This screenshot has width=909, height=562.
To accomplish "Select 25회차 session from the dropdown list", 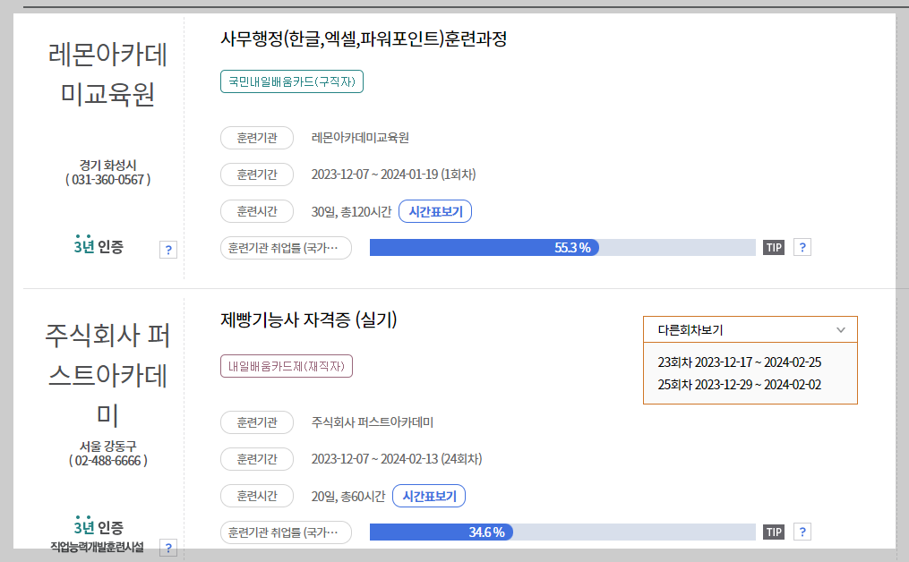I will [x=750, y=383].
